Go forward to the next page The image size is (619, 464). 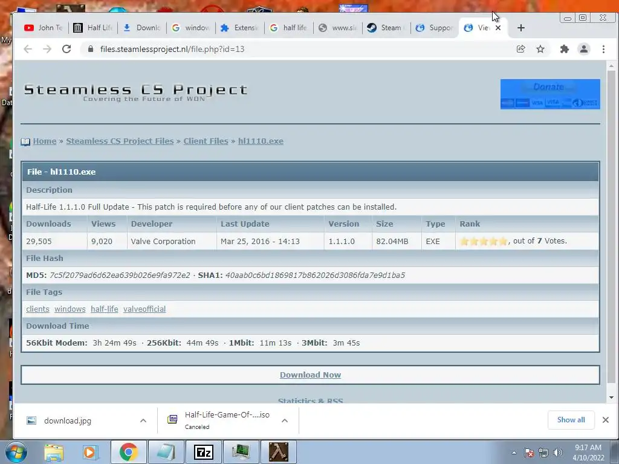47,49
